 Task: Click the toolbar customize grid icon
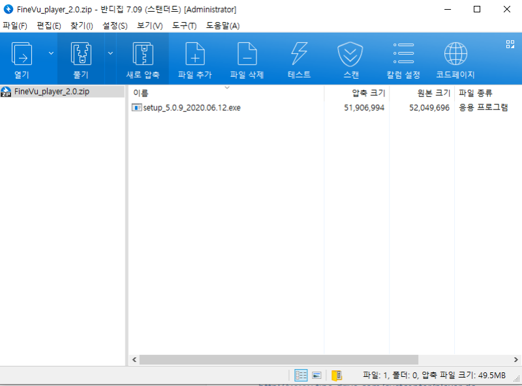pyautogui.click(x=510, y=44)
